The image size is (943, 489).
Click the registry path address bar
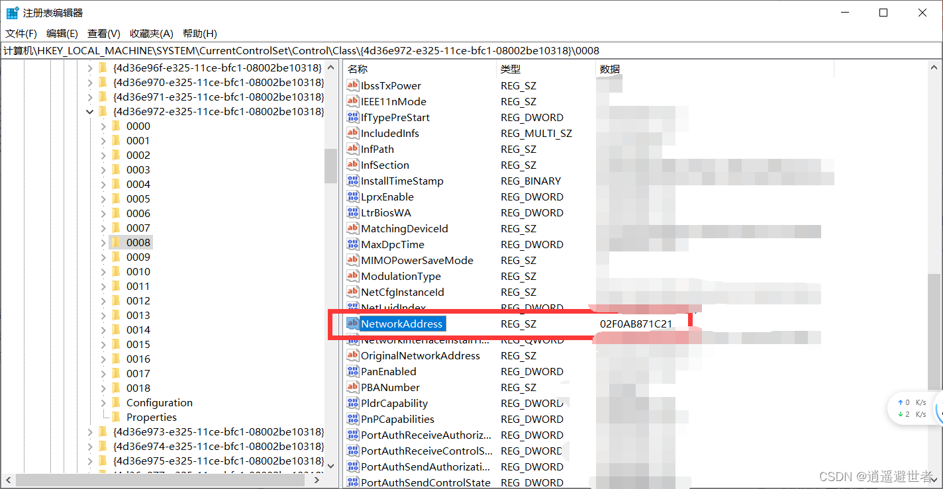pyautogui.click(x=471, y=50)
